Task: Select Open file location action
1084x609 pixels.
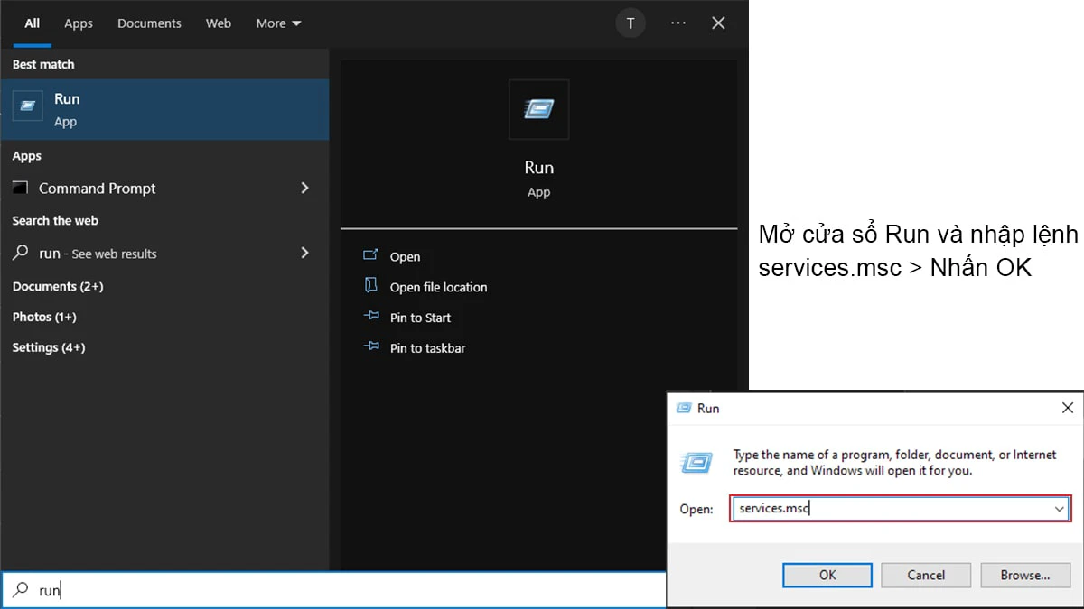Action: pos(438,287)
